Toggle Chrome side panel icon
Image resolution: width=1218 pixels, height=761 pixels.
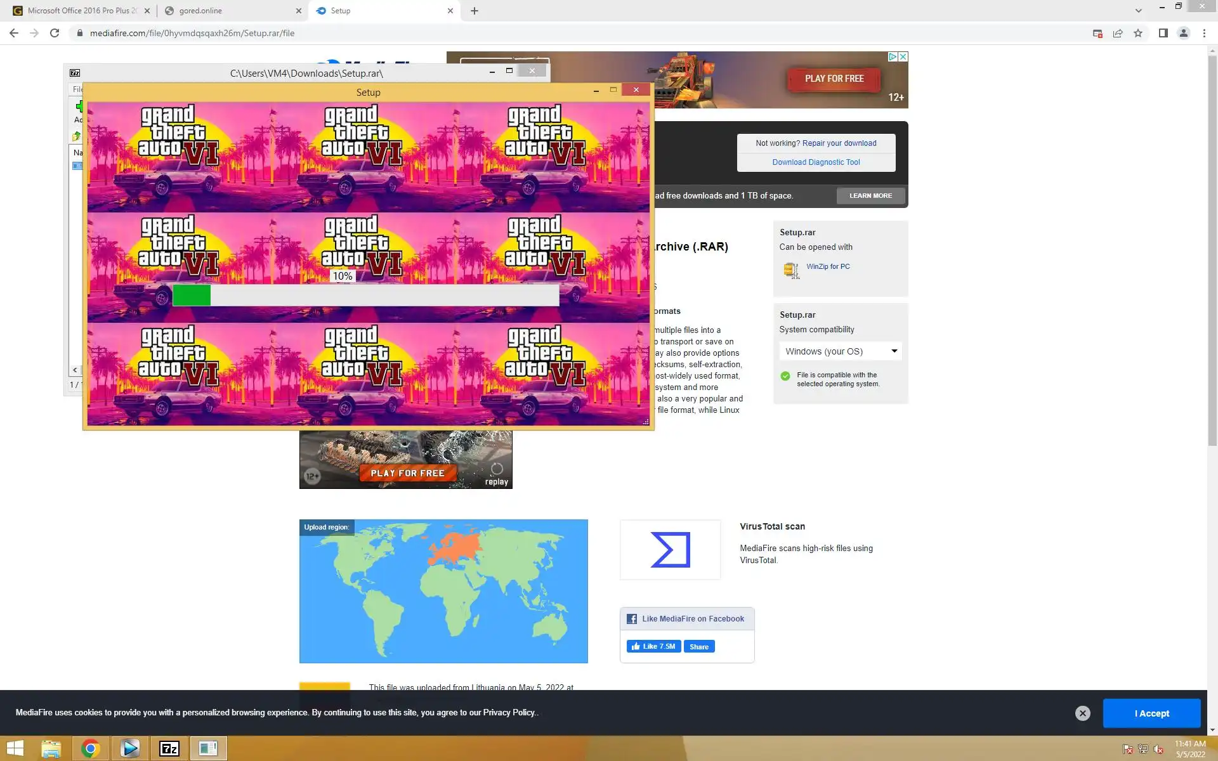point(1163,33)
